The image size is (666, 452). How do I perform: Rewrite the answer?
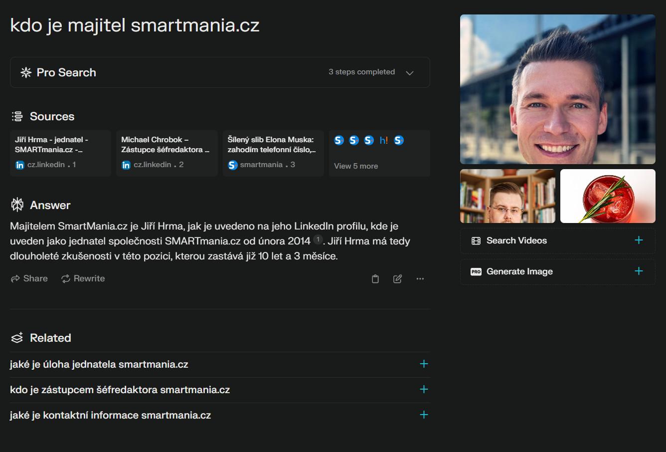click(83, 278)
